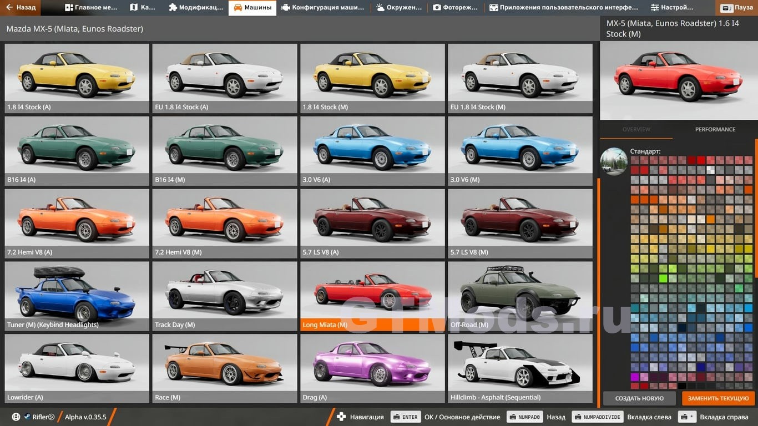This screenshot has width=758, height=426.
Task: Click the Пауза button
Action: click(737, 8)
